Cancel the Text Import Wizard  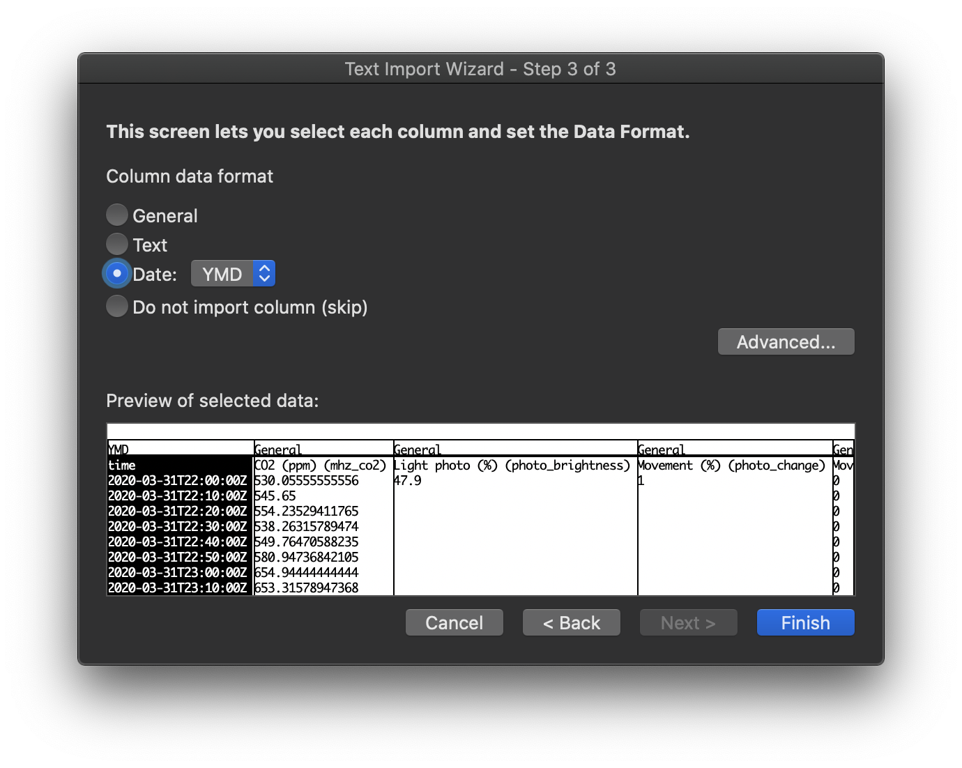[x=454, y=622]
